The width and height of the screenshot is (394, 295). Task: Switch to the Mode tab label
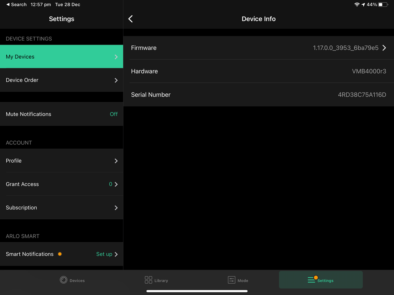click(x=243, y=281)
